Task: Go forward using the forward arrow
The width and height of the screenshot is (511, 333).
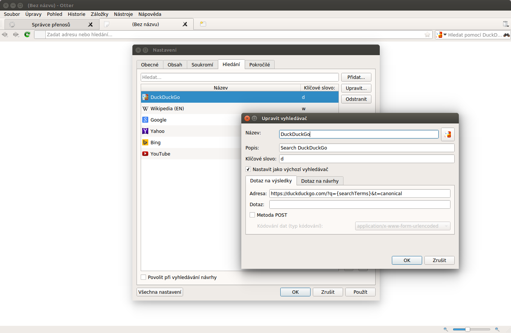Action: 16,35
